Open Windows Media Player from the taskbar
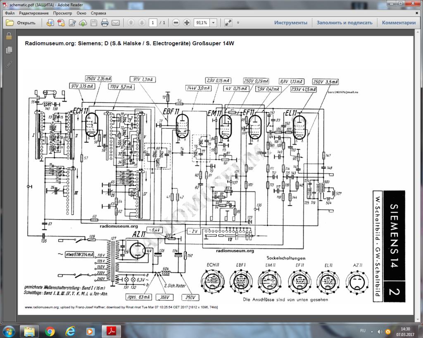Viewport: 423px width, 338px height. (x=90, y=331)
